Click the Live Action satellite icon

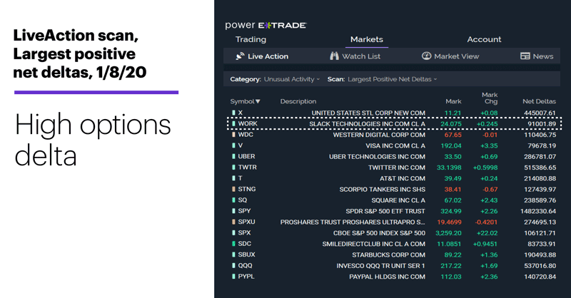(240, 56)
